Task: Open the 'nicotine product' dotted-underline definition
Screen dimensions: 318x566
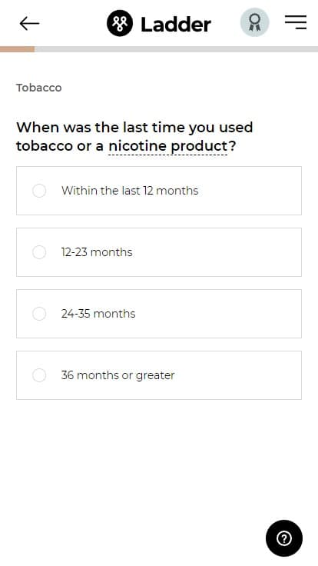Action: 168,146
